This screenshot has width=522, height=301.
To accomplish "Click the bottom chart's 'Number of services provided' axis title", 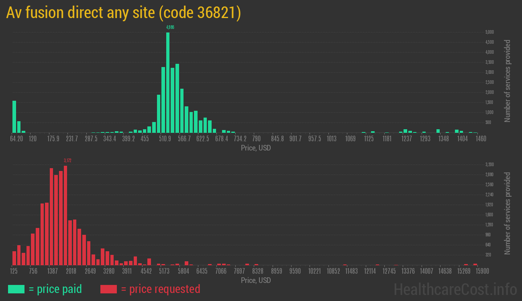I will [x=508, y=214].
